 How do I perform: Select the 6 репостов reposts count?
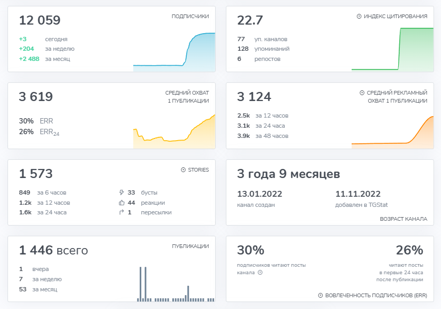tap(239, 59)
